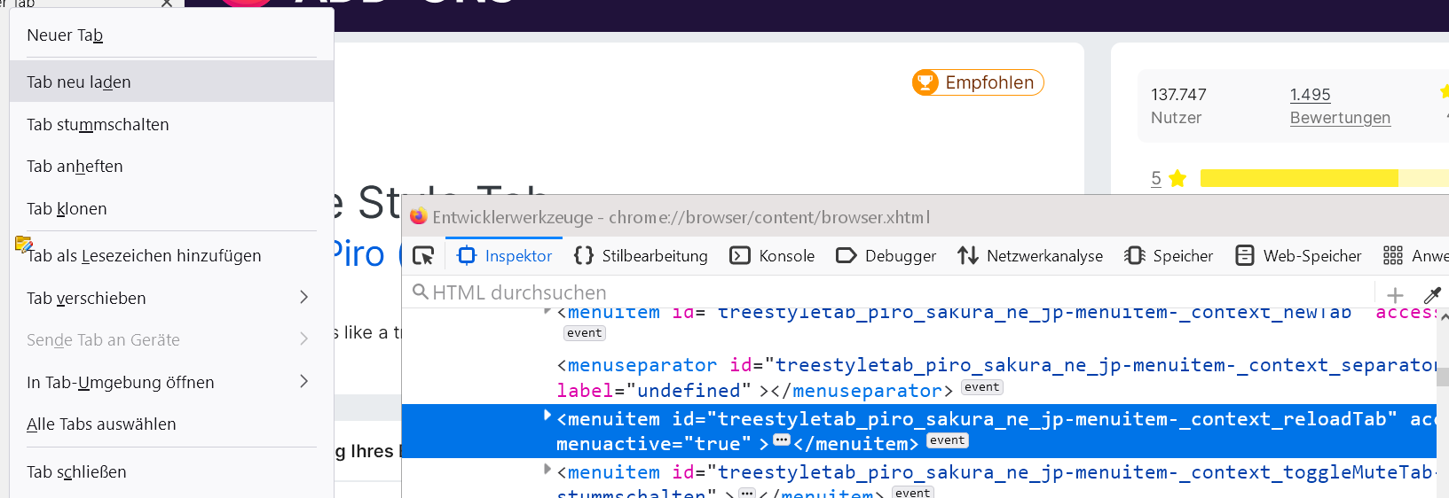Expand the ellipsis in toggleMuteTab menuitem

[x=747, y=493]
